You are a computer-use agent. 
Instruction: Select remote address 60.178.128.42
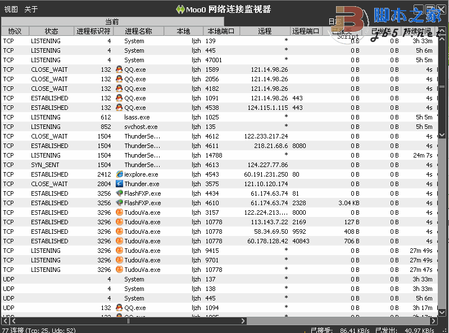[267, 241]
